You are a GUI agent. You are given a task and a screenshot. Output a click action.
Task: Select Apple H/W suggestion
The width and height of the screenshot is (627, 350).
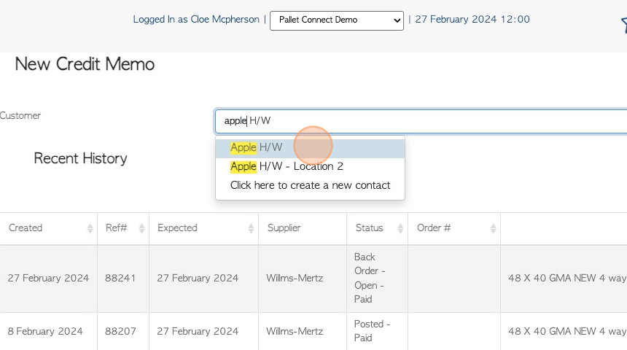point(310,147)
